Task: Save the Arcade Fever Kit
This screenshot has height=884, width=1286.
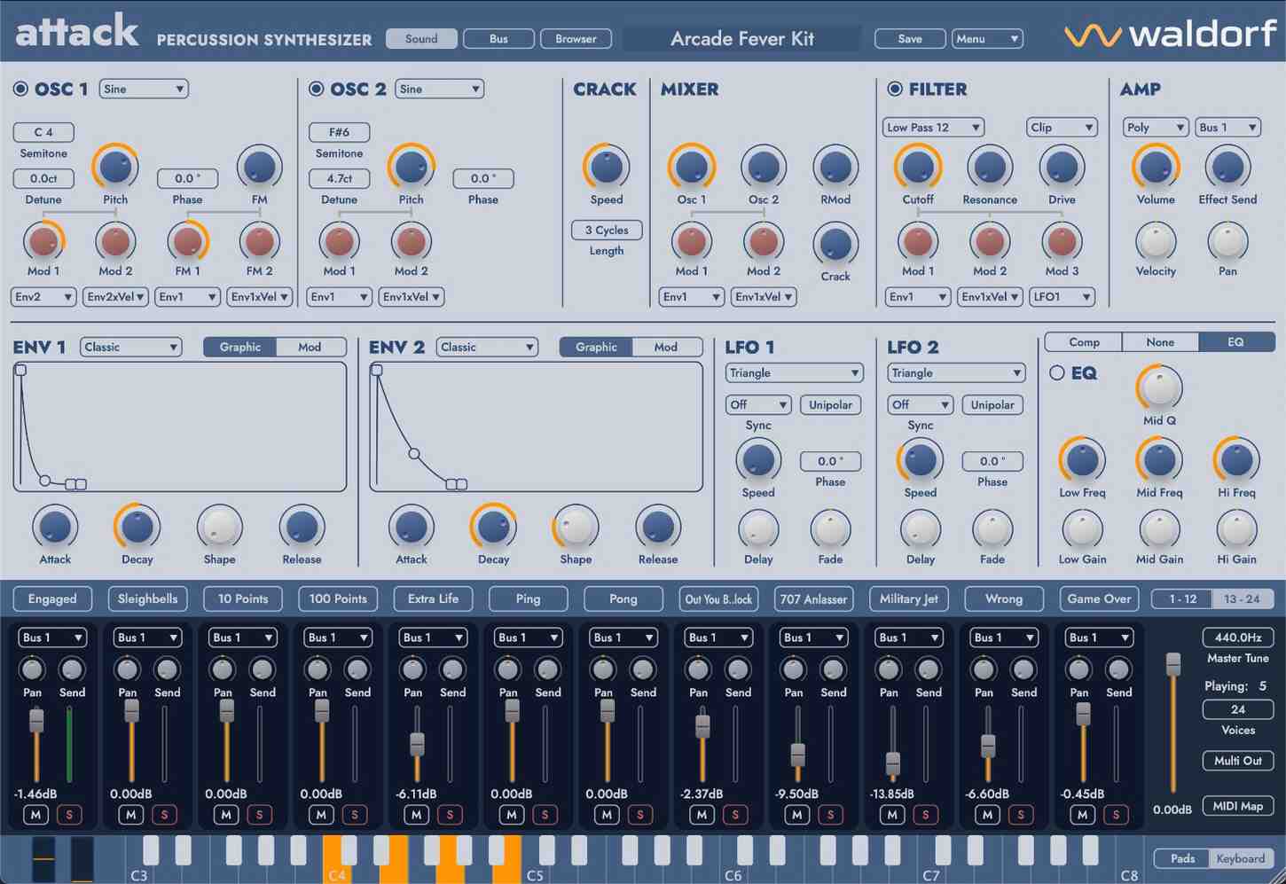Action: click(909, 38)
